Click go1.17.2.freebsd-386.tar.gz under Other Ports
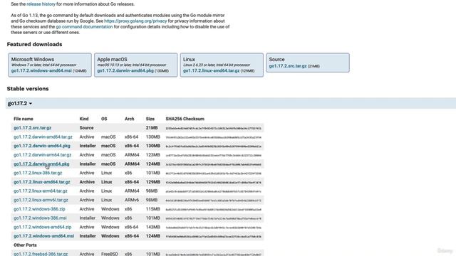The height and width of the screenshot is (256, 456). [x=41, y=254]
